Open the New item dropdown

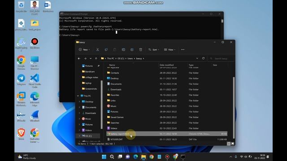pyautogui.click(x=84, y=50)
